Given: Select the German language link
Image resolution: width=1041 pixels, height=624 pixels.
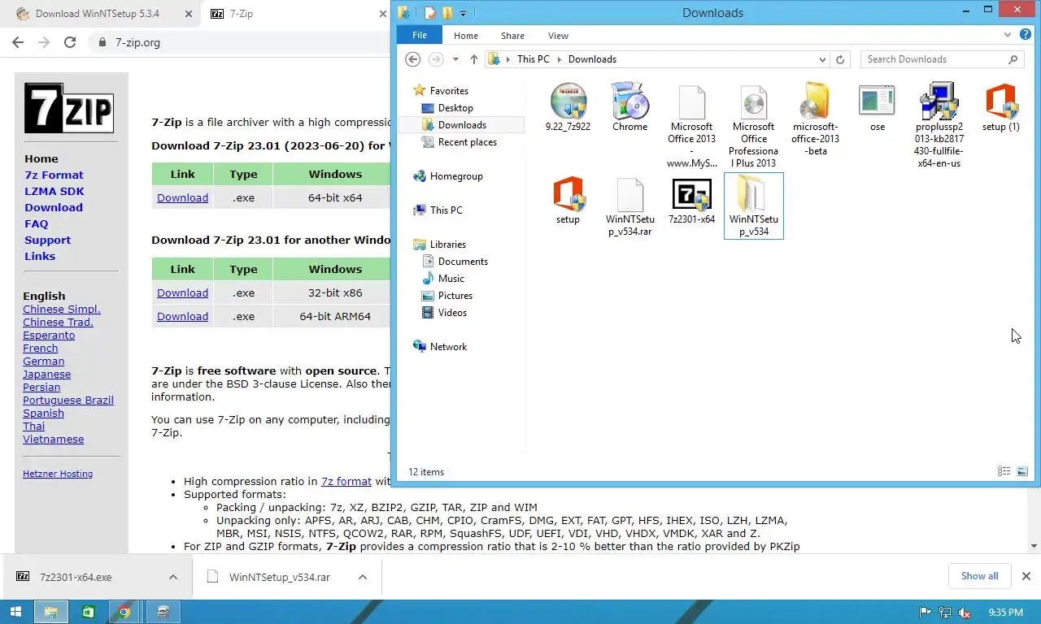Looking at the screenshot, I should click(x=44, y=361).
